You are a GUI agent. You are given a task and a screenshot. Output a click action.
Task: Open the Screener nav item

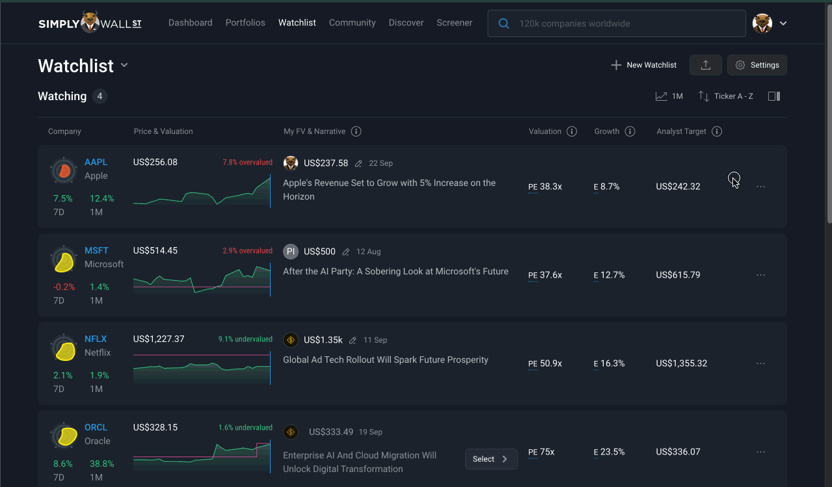tap(455, 23)
